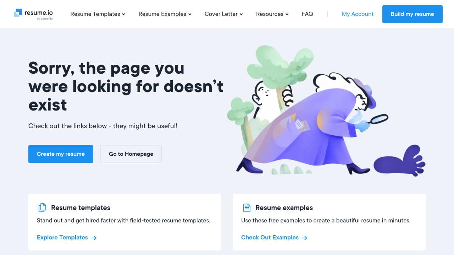Screen dimensions: 454x255
Task: Click the Resume examples page icon
Action: tap(247, 208)
